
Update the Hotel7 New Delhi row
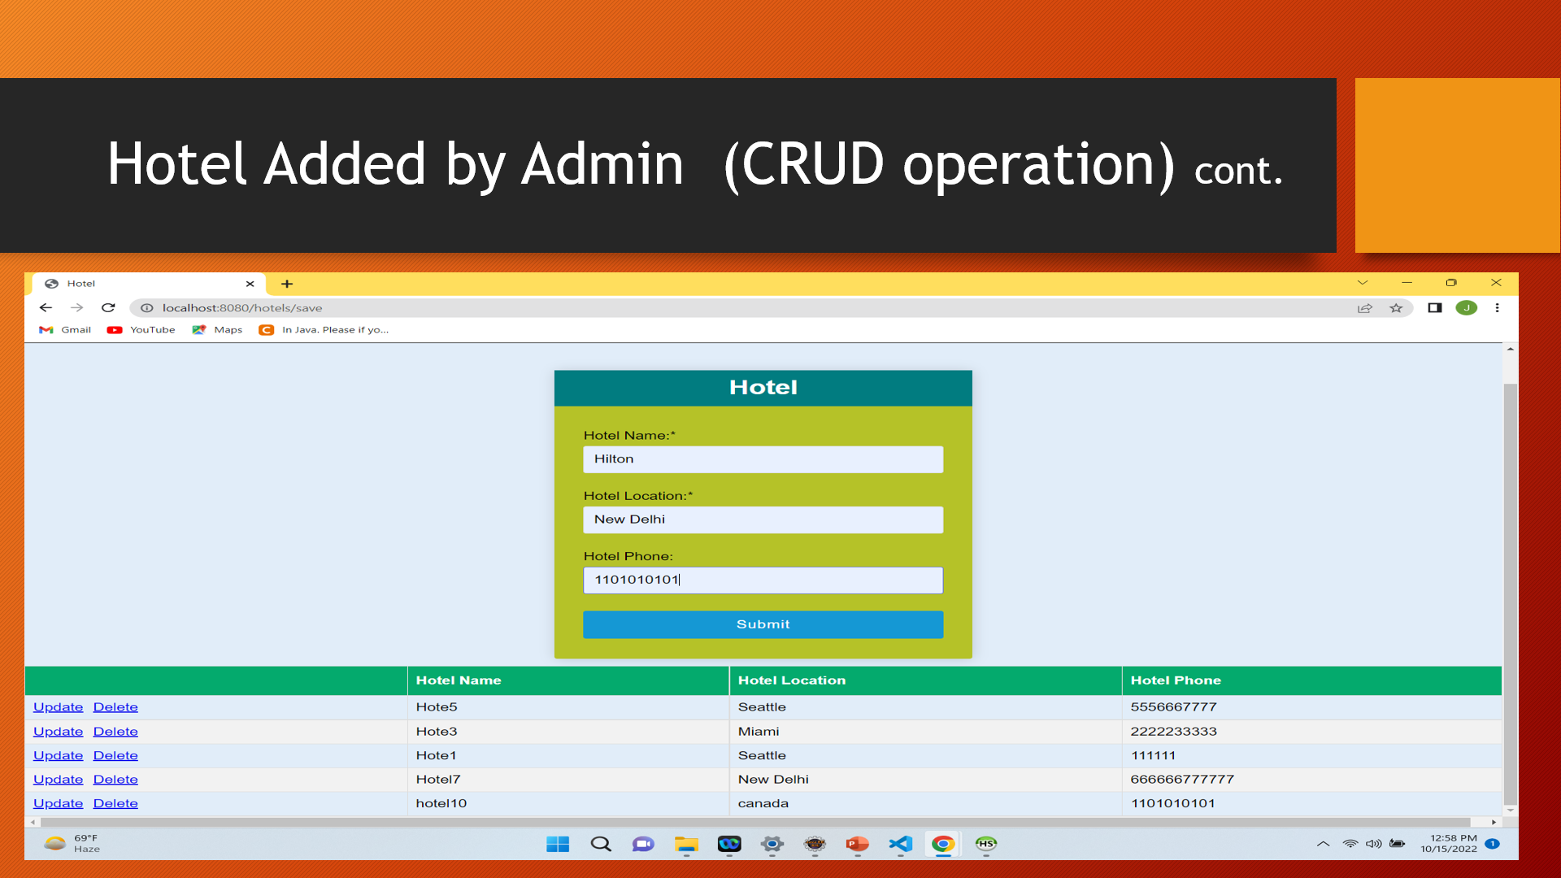[x=58, y=780]
